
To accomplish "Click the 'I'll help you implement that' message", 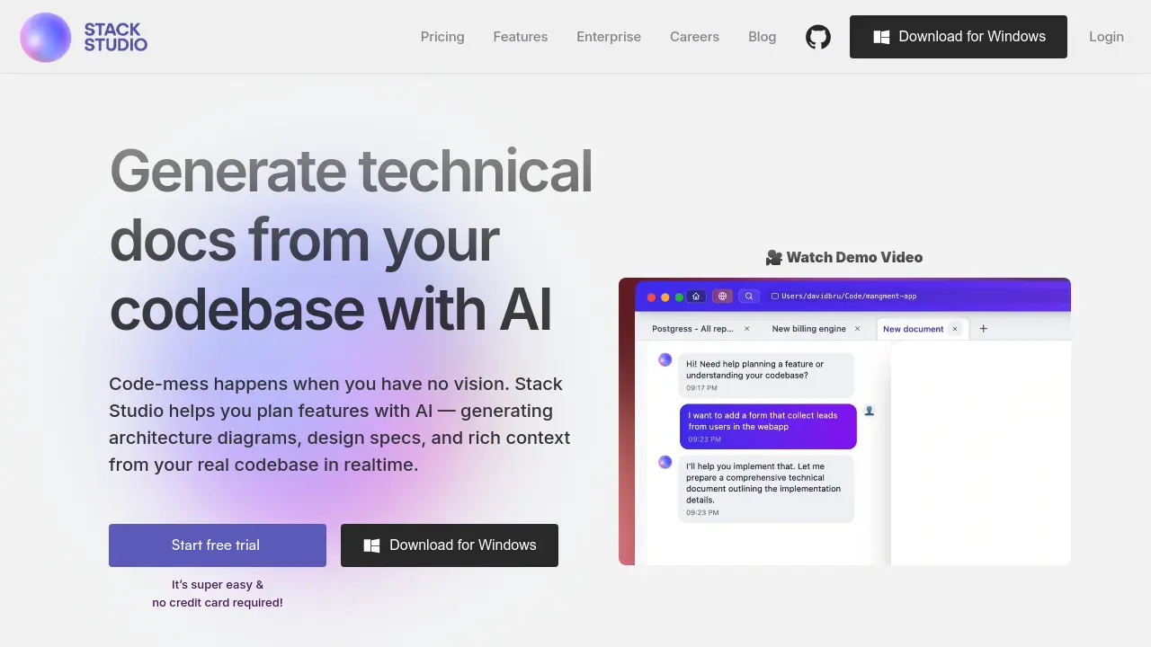I will (x=766, y=489).
